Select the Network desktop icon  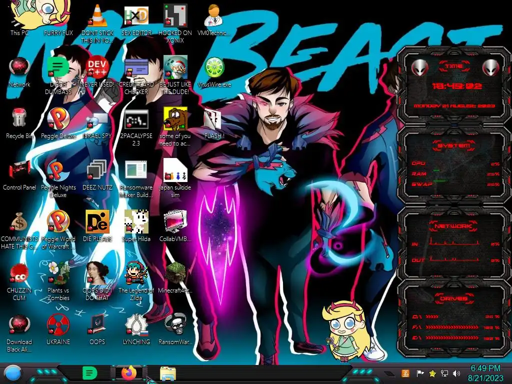pos(19,67)
